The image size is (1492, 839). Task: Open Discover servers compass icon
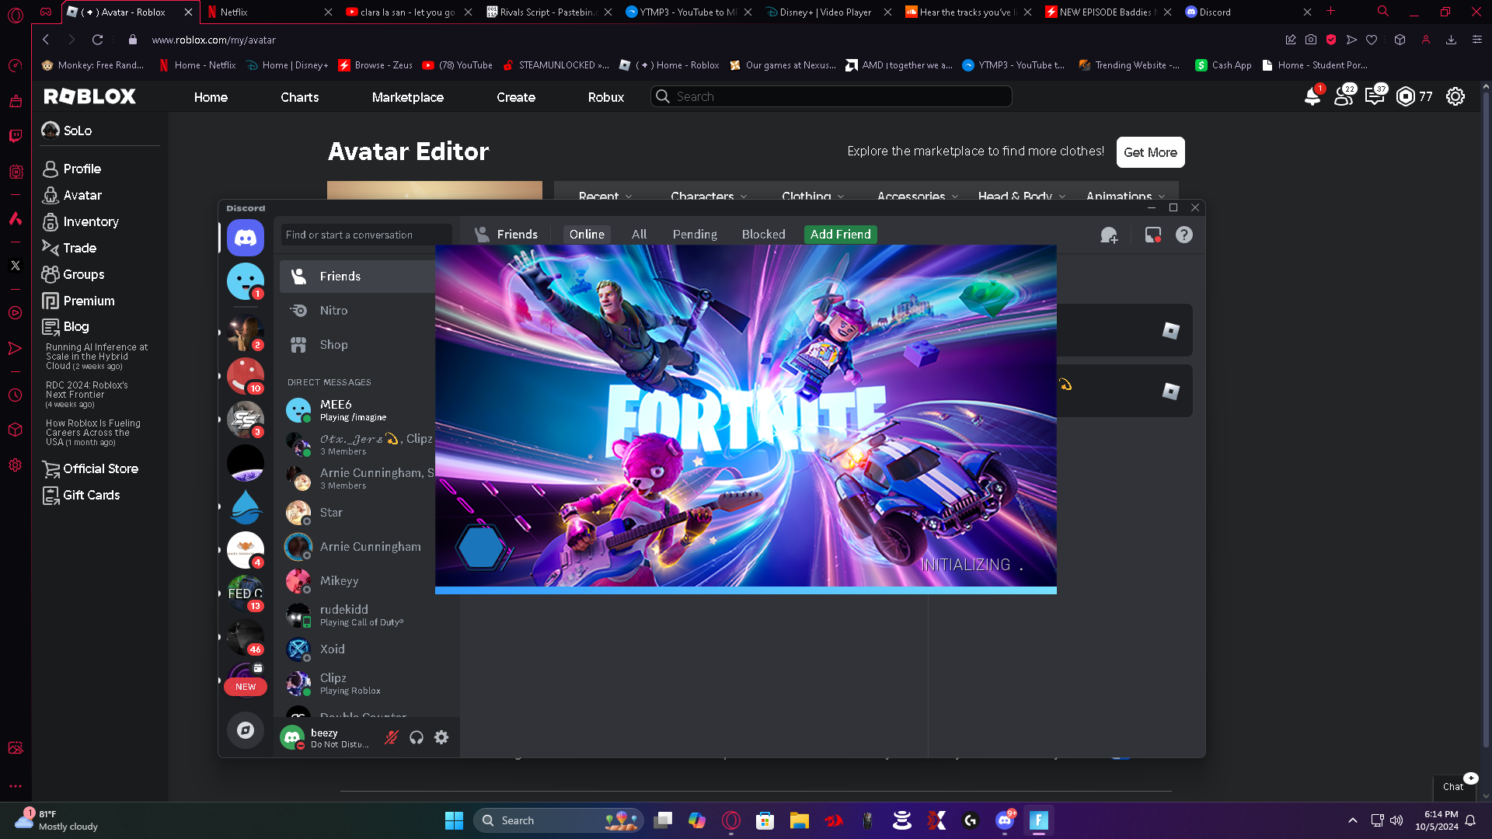pyautogui.click(x=246, y=730)
